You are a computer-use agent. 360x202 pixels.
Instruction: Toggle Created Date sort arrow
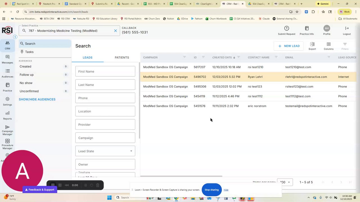[234, 58]
